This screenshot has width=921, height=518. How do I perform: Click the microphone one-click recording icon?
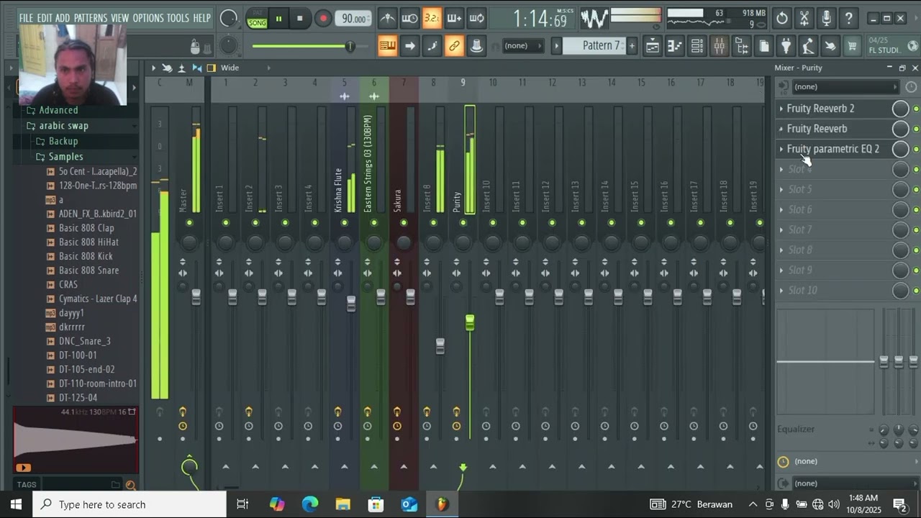pyautogui.click(x=827, y=19)
